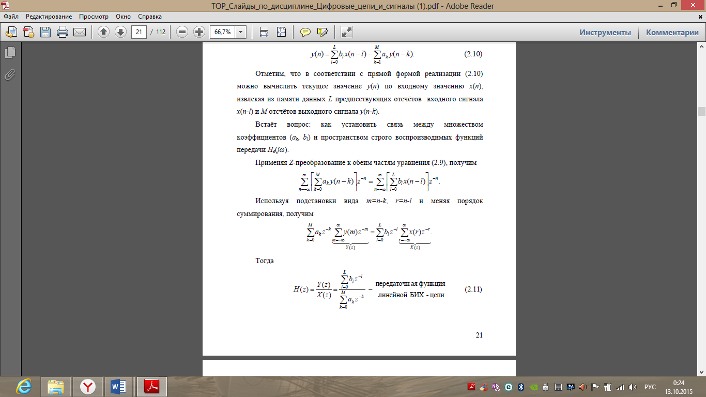Open network signal tray icon
The height and width of the screenshot is (397, 706).
tap(620, 387)
